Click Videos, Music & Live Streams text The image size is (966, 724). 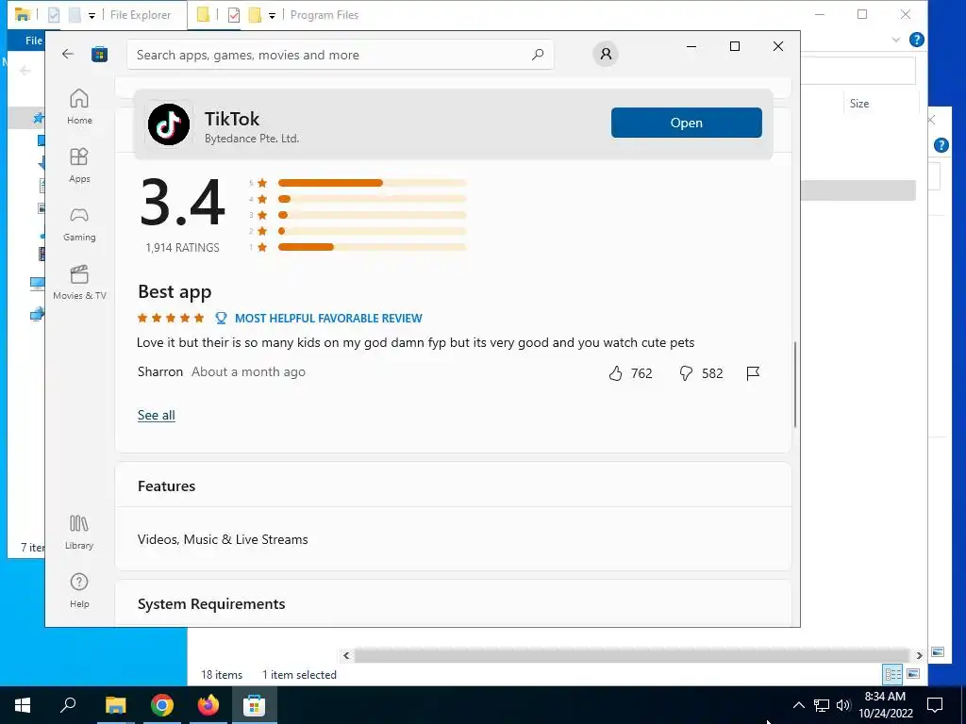[x=223, y=539]
